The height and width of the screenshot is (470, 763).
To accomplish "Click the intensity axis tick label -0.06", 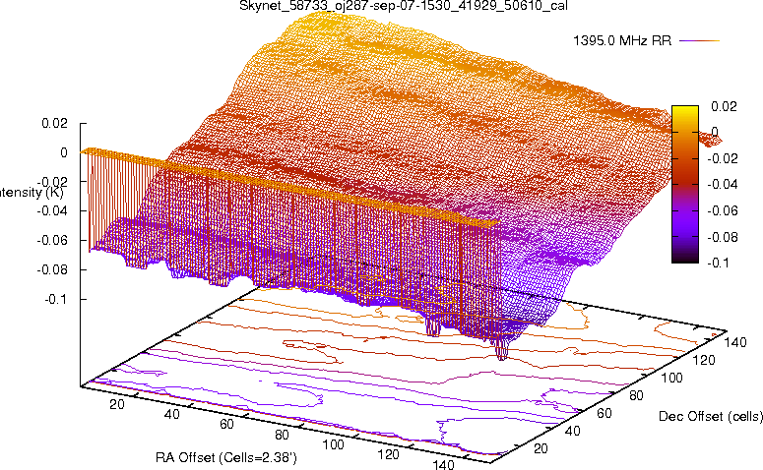I will 52,240.
